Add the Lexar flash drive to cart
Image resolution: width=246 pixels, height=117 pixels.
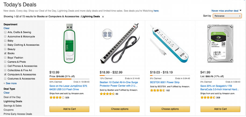point(69,109)
